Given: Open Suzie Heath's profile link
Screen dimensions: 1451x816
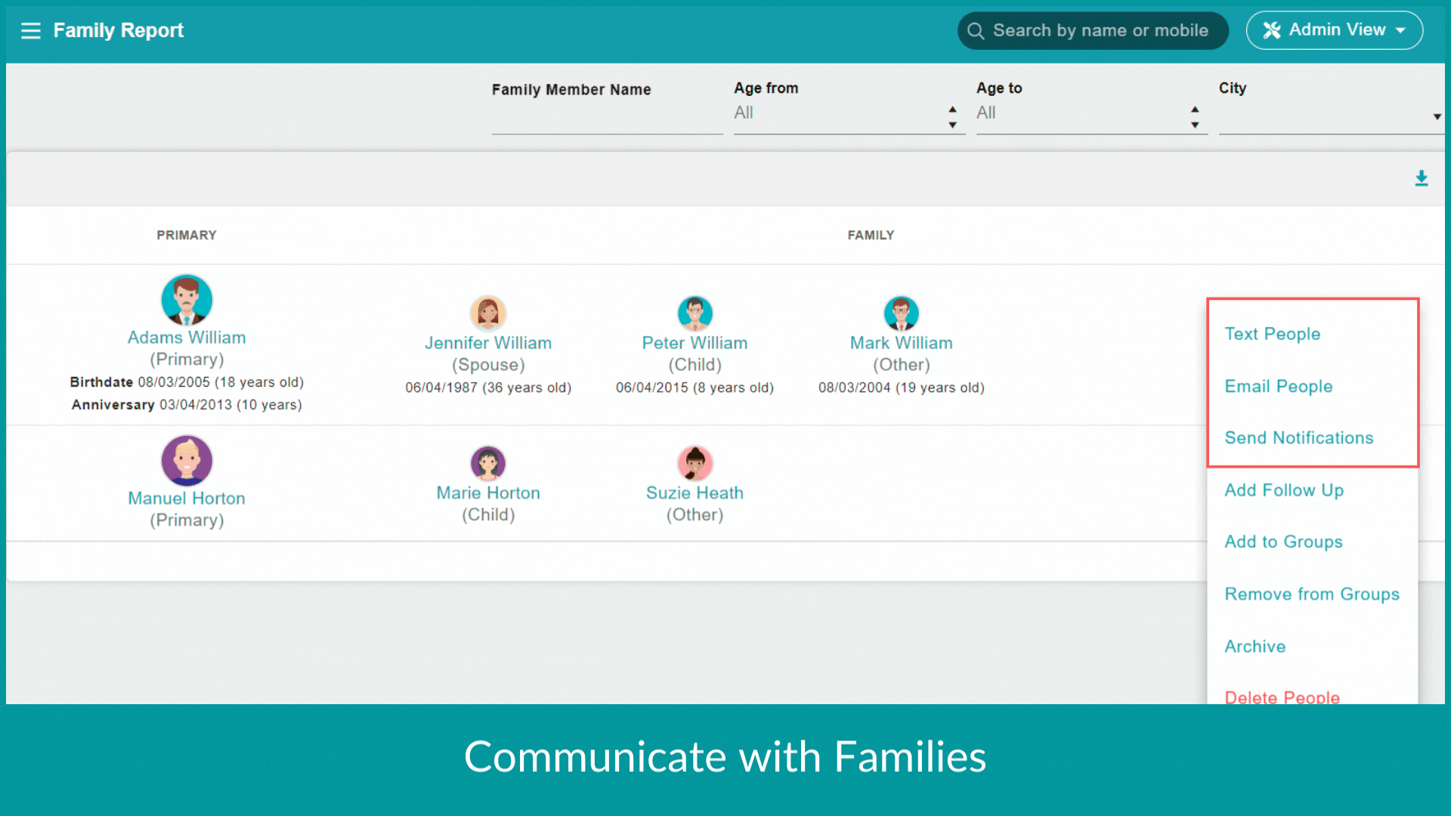Looking at the screenshot, I should click(x=695, y=493).
